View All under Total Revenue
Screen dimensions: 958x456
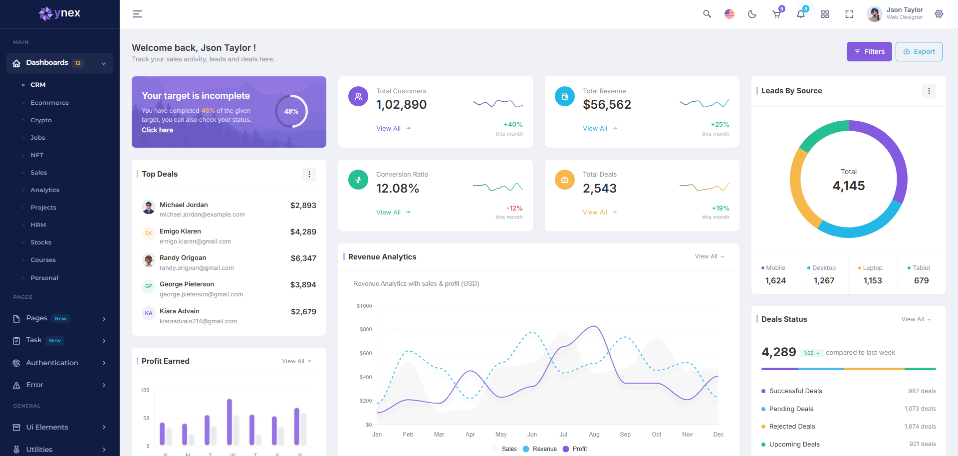click(x=600, y=129)
